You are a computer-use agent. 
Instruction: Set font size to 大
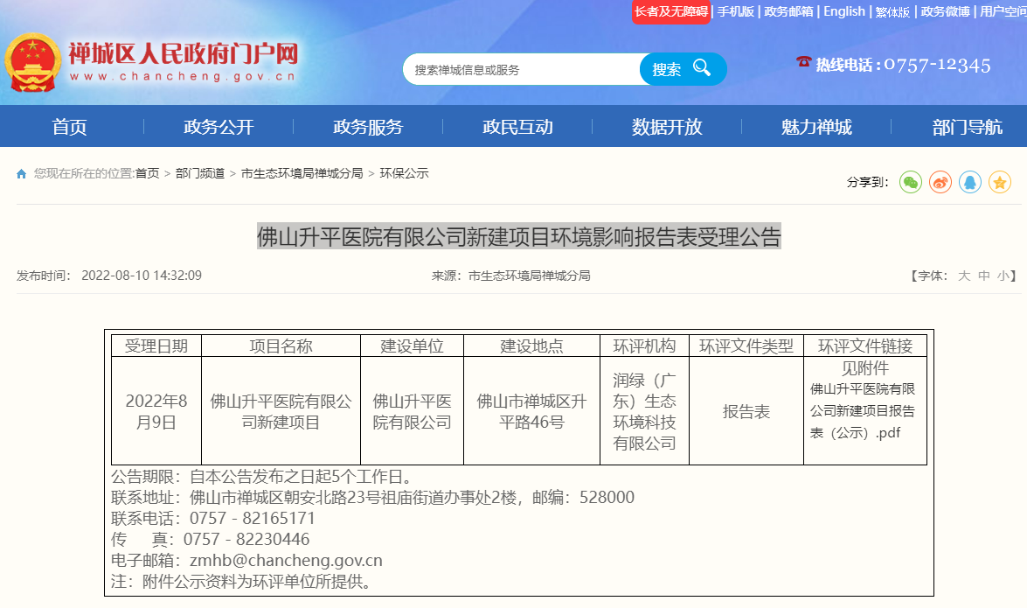(x=964, y=276)
